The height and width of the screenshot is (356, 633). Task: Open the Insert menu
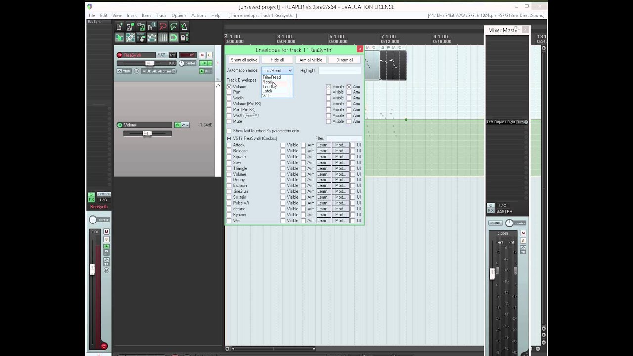point(132,15)
